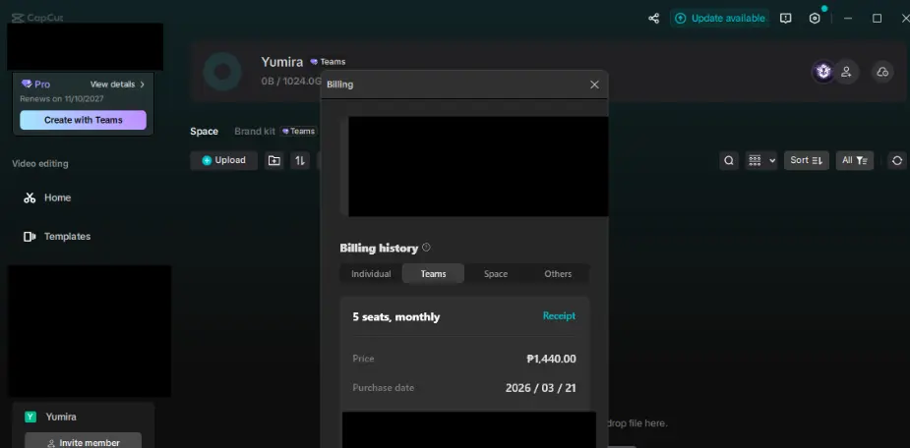
Task: Minimize the CapCut window
Action: [x=848, y=18]
